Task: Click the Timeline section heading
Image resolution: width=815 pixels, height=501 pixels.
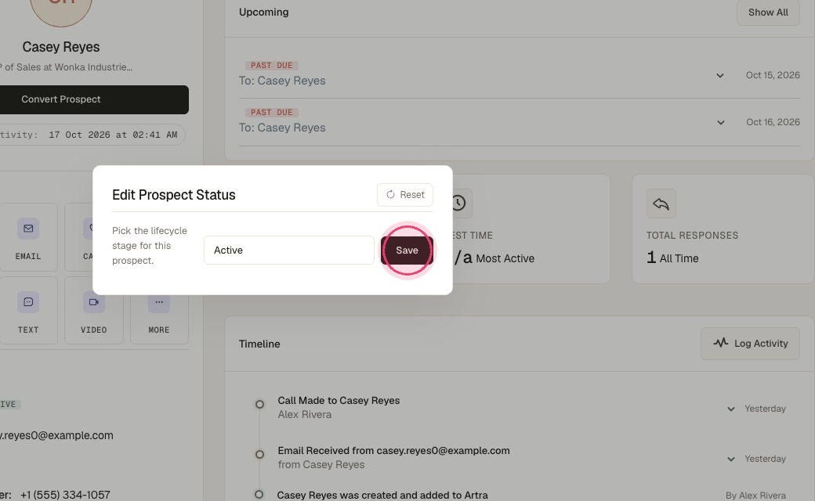Action: [259, 344]
